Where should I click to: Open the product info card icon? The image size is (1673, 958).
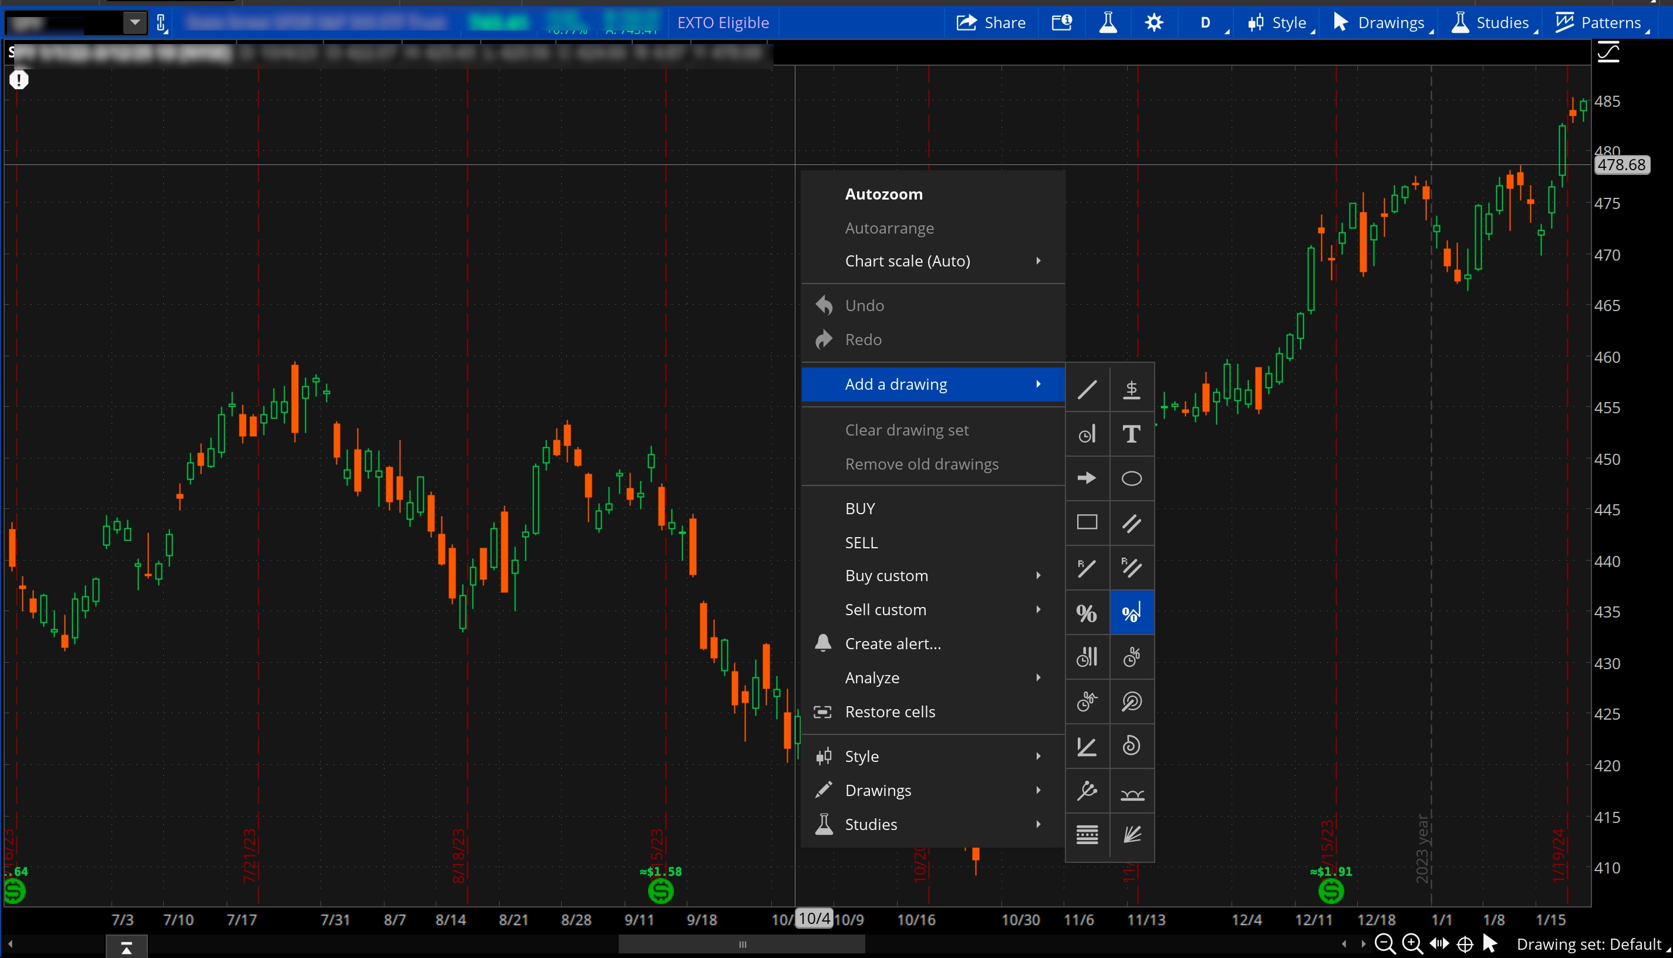click(1062, 23)
